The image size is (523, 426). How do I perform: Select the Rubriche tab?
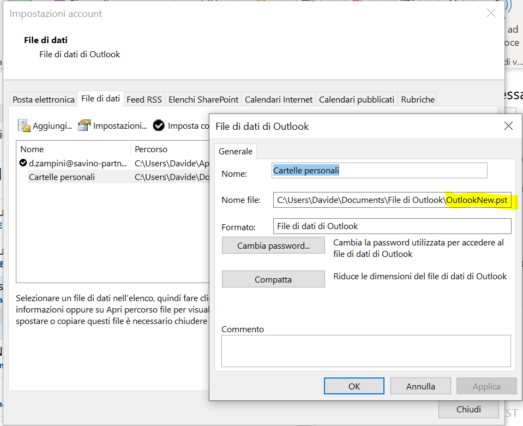418,99
